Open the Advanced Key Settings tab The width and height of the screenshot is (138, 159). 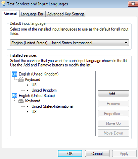tap(66, 14)
